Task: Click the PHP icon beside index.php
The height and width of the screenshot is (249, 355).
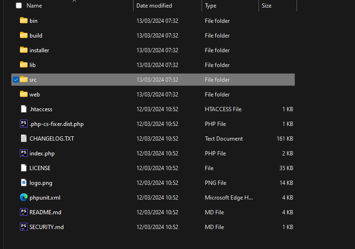Action: coord(24,153)
